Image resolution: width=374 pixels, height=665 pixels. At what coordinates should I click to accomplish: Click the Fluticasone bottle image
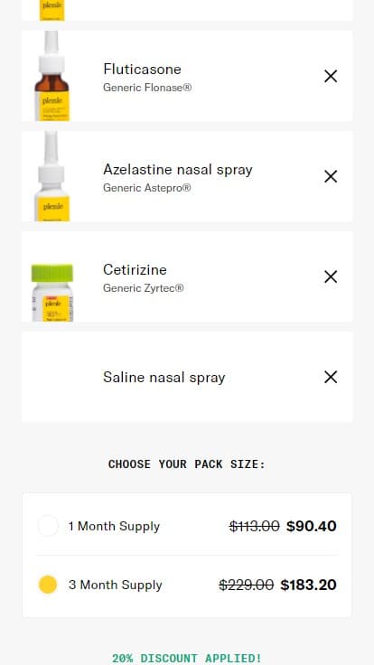click(x=51, y=76)
